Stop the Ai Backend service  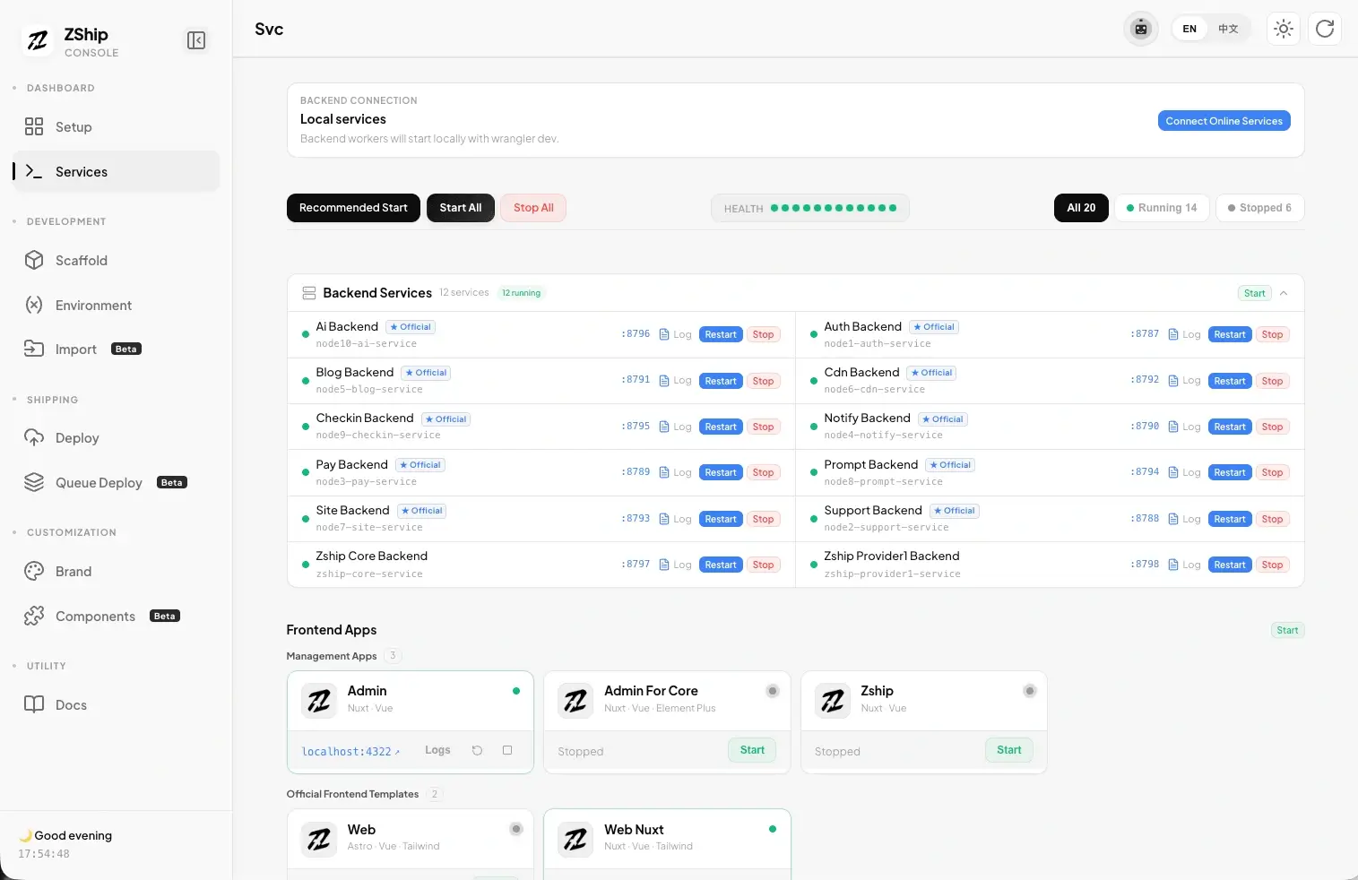(x=763, y=334)
